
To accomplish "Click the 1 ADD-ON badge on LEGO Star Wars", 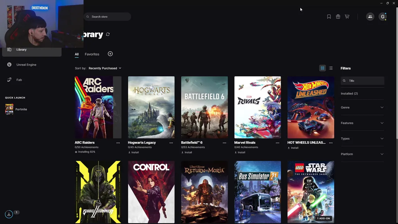I will click(323, 218).
